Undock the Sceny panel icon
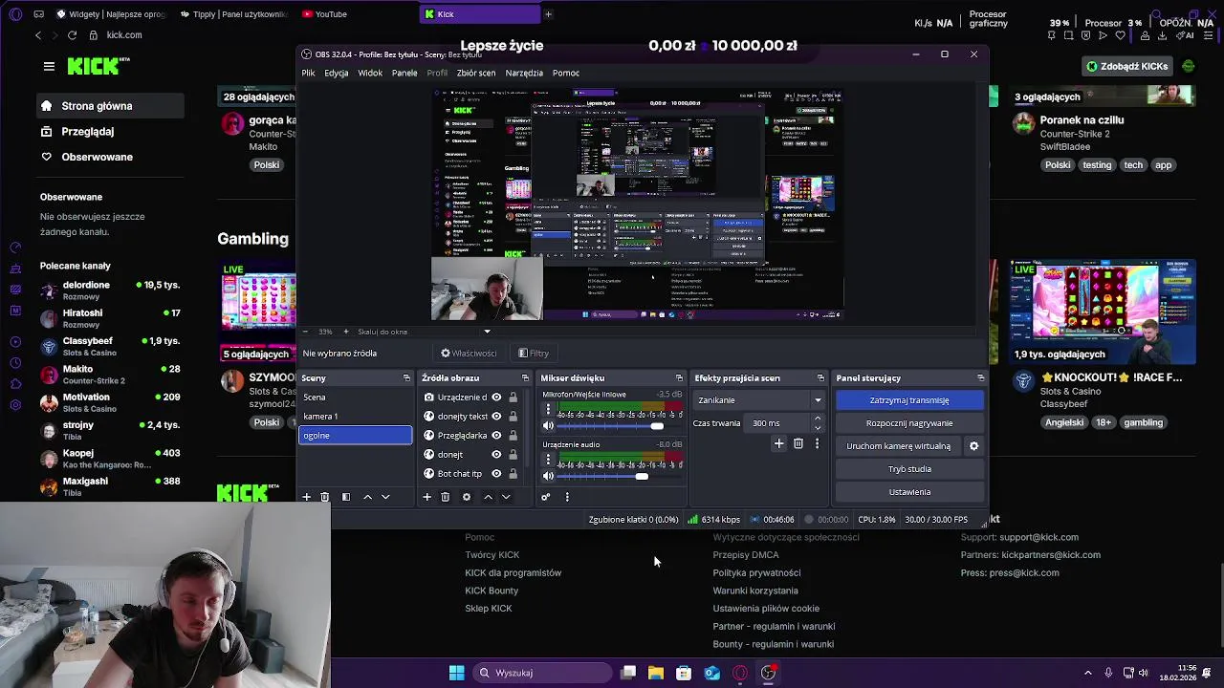Image resolution: width=1224 pixels, height=688 pixels. (406, 378)
